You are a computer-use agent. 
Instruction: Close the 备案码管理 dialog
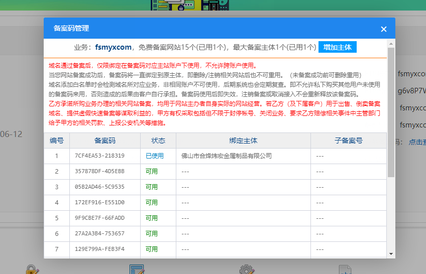click(x=384, y=29)
